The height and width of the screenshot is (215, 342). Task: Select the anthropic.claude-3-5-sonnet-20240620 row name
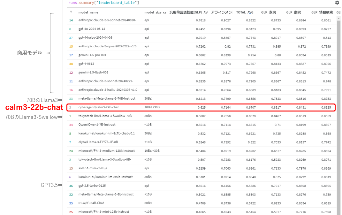(x=107, y=20)
